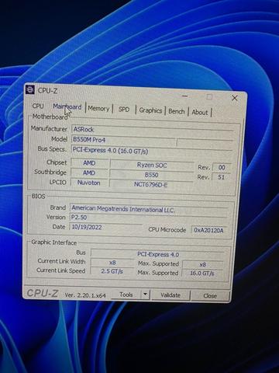Expand the Tools dropdown arrow
Image resolution: width=279 pixels, height=373 pixels.
coord(145,295)
